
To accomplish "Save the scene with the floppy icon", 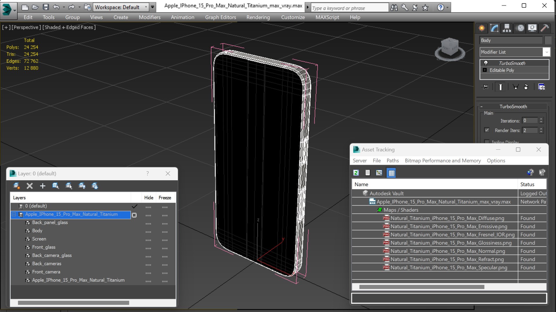I will point(46,7).
